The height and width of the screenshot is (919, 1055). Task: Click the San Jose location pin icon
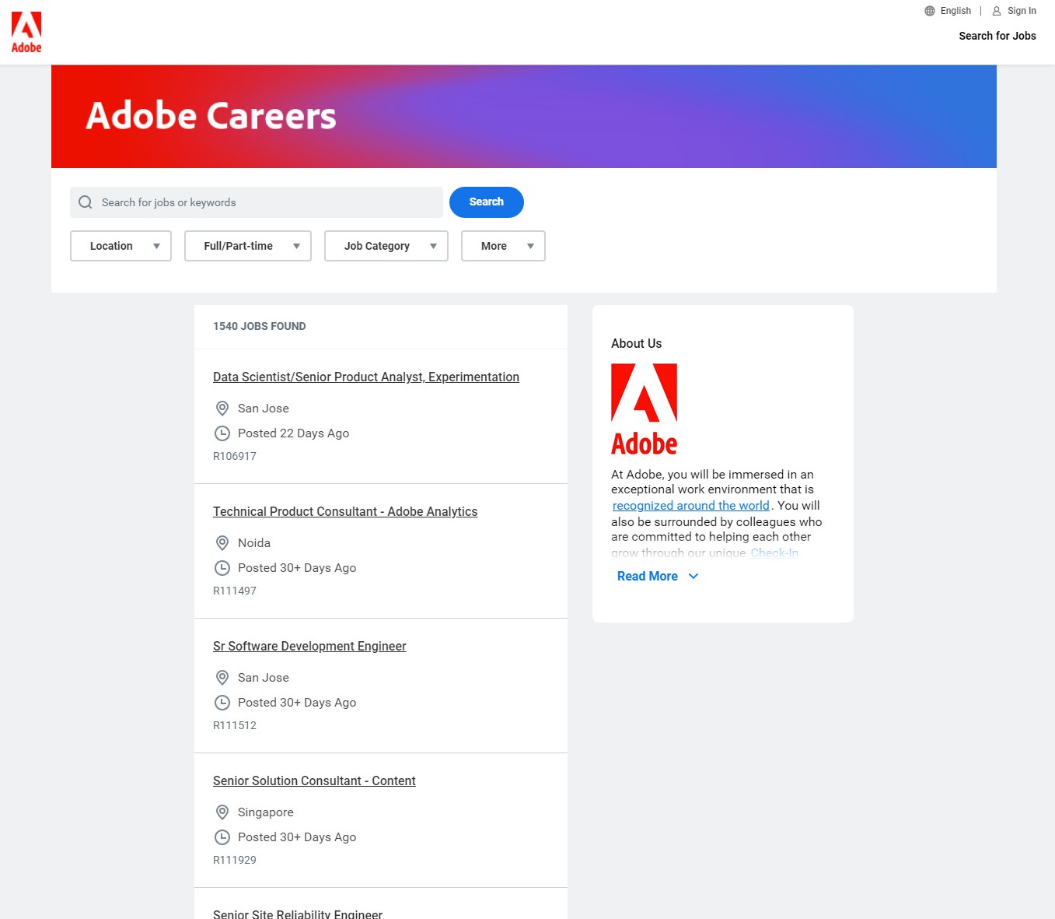pos(222,409)
